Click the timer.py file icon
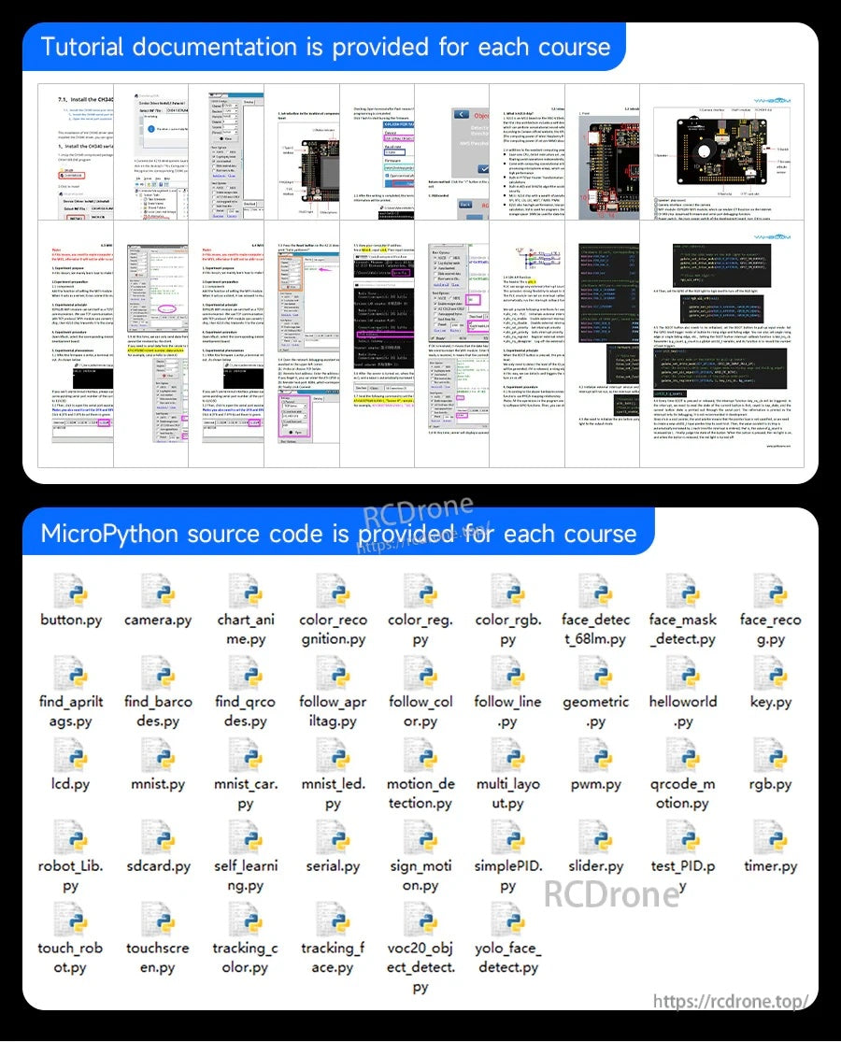841x1042 pixels. (x=771, y=836)
